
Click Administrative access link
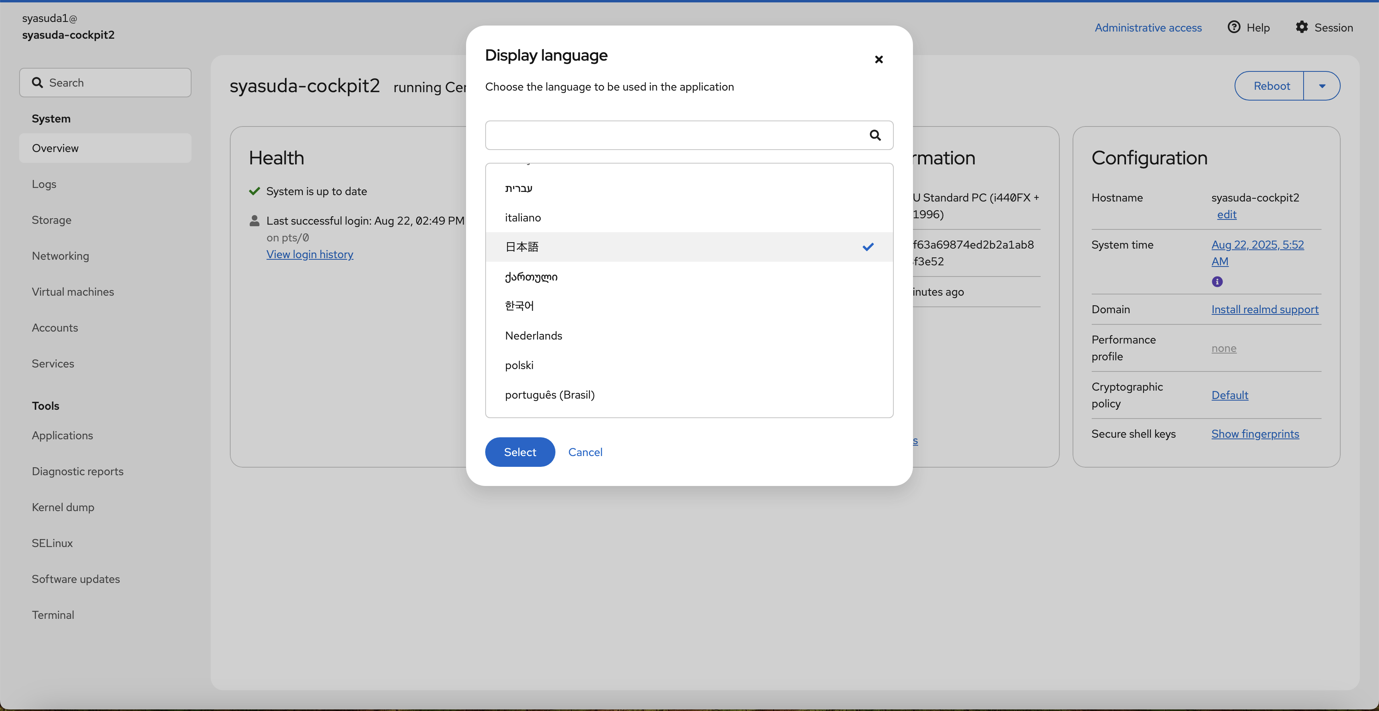click(x=1148, y=27)
